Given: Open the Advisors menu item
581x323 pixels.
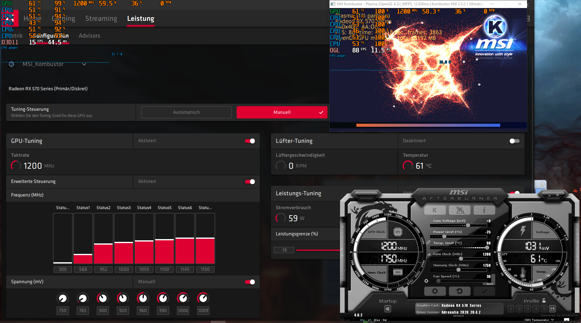Looking at the screenshot, I should tap(89, 36).
